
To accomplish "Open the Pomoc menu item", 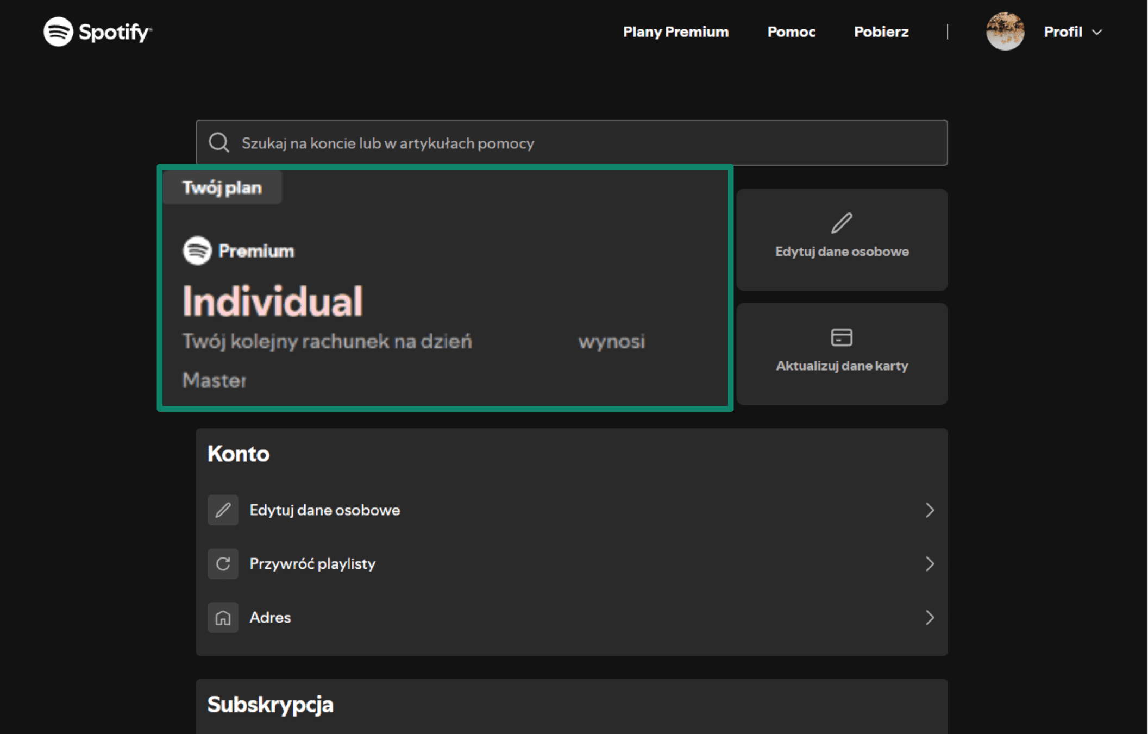I will pos(791,32).
